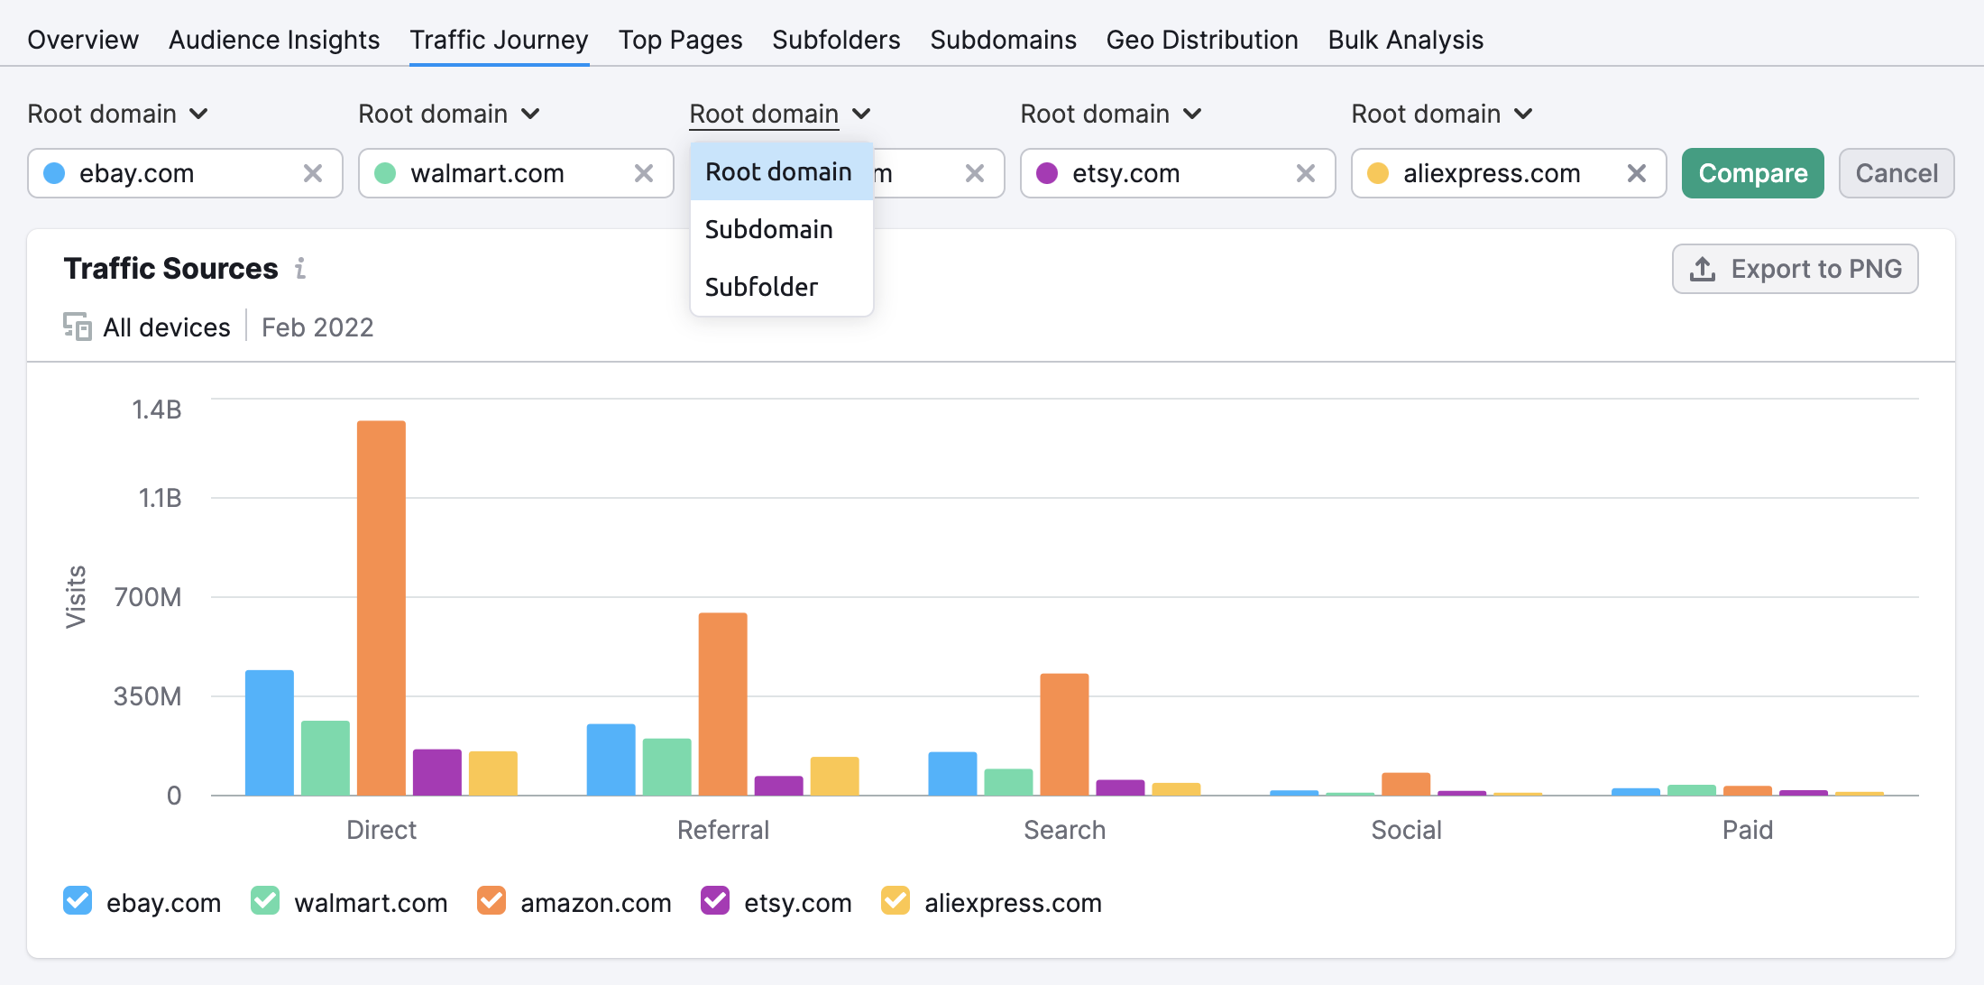Click the Referral axis label

pos(723,830)
